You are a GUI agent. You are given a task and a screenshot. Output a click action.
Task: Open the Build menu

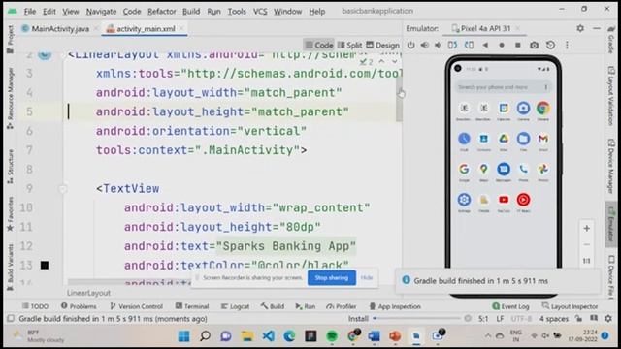coord(191,12)
